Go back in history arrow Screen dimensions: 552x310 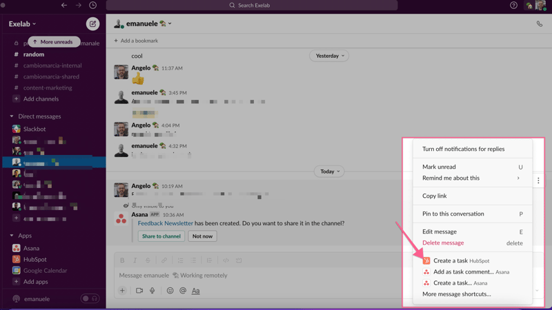[x=64, y=6]
